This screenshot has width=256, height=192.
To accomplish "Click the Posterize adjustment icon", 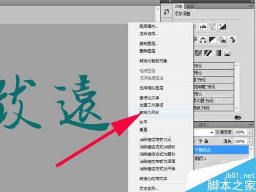I will pyautogui.click(x=199, y=53).
